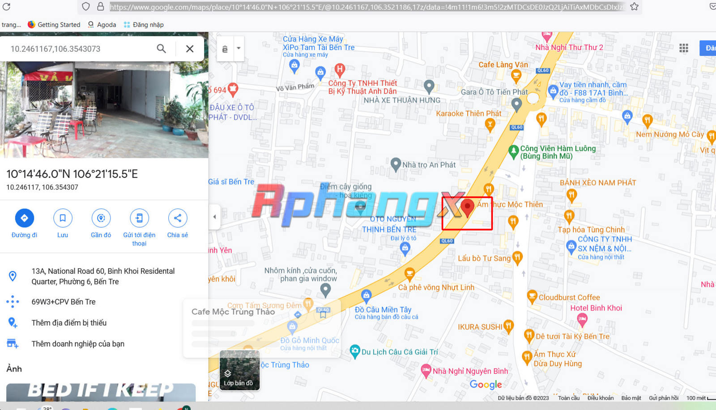Image resolution: width=716 pixels, height=410 pixels.
Task: Click the coordinates search input field
Action: 81,49
